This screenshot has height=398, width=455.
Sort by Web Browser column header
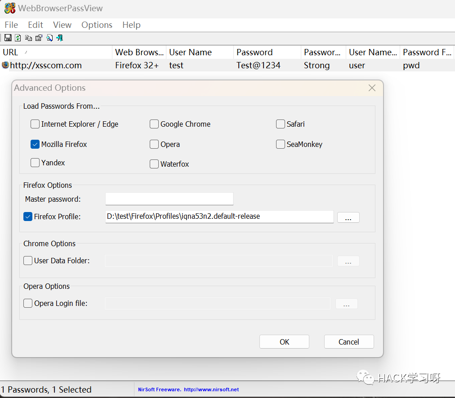pyautogui.click(x=139, y=52)
